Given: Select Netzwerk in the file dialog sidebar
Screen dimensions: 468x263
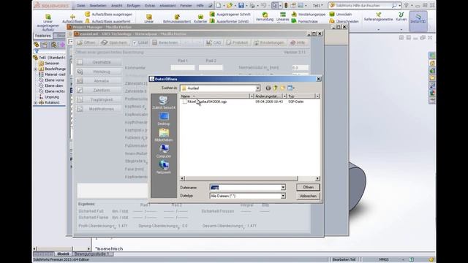Looking at the screenshot, I should pos(164,167).
